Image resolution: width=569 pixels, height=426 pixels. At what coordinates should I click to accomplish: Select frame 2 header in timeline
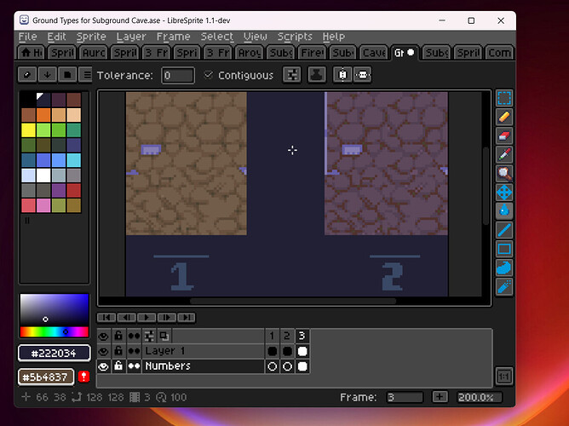[x=287, y=336]
